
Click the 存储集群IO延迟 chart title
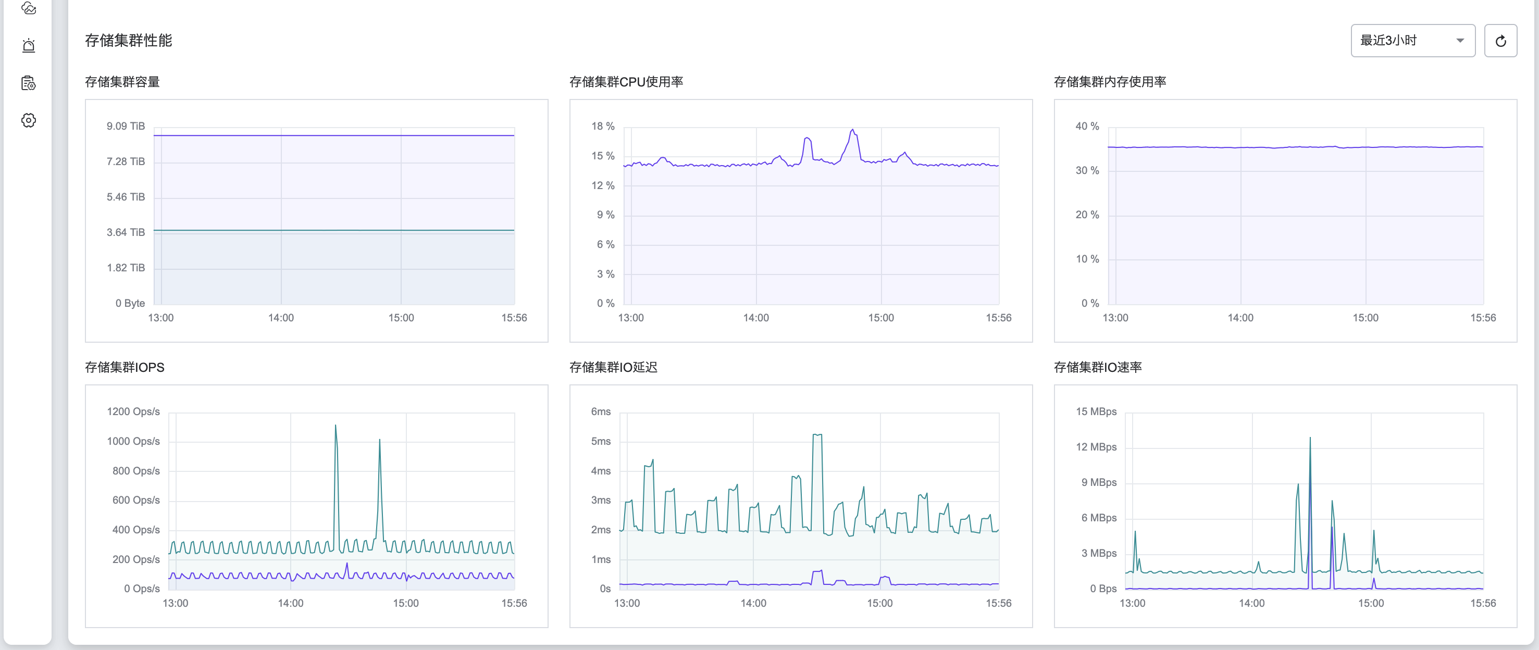pos(614,367)
